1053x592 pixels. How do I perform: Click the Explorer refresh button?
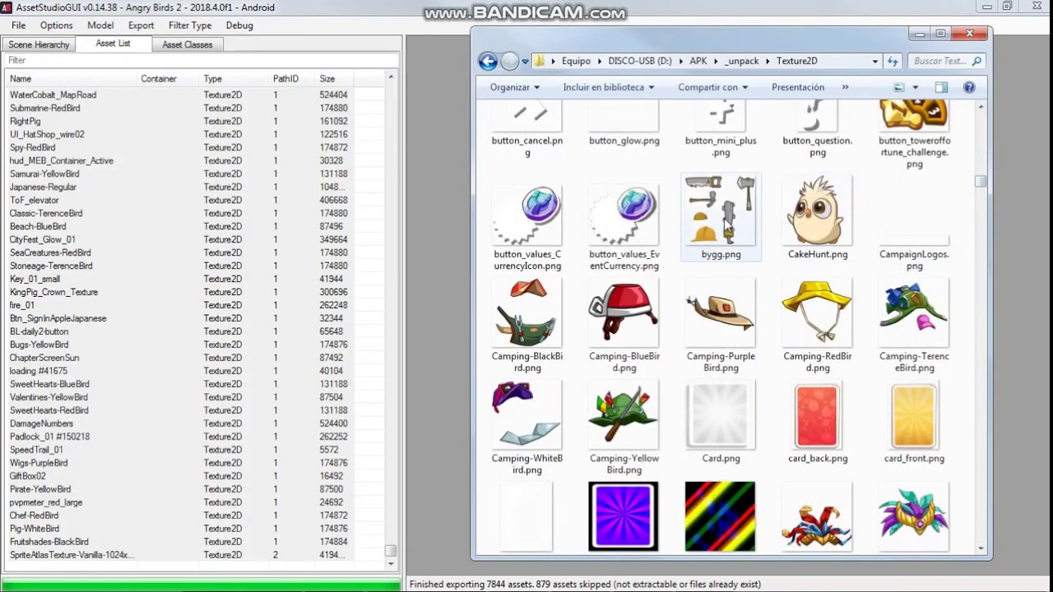point(893,61)
